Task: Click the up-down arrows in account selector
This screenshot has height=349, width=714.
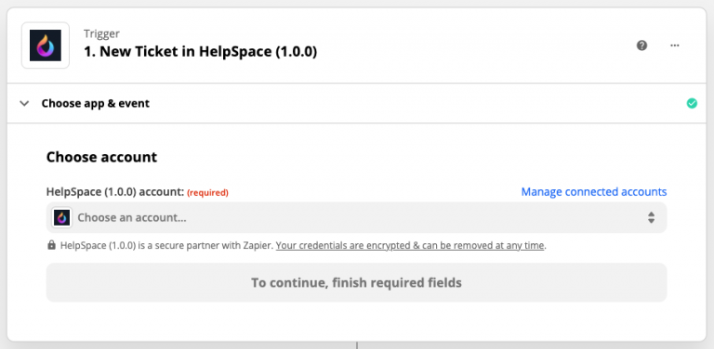Action: click(651, 218)
